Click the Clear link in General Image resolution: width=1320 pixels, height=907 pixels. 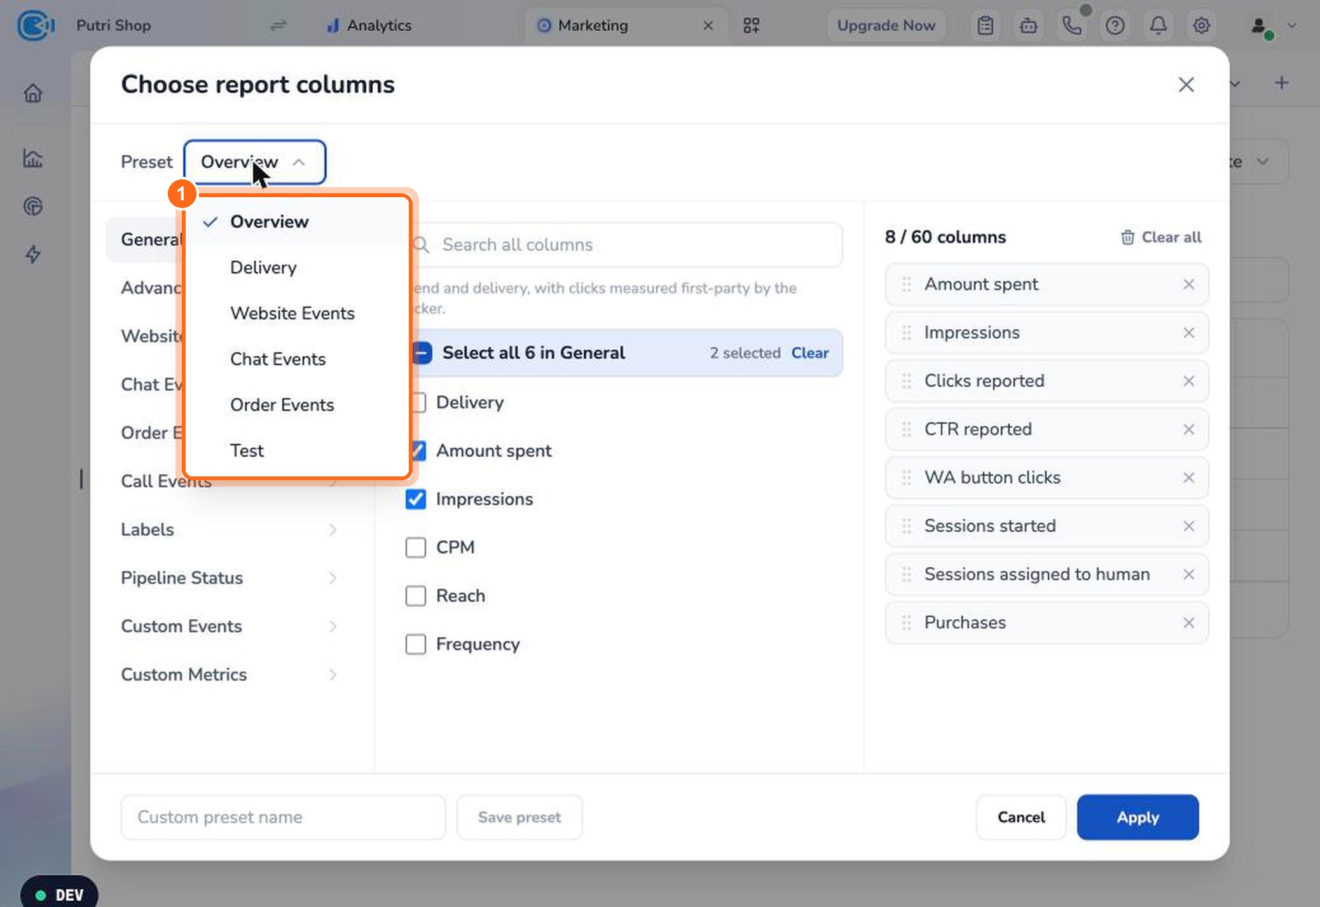pos(809,353)
